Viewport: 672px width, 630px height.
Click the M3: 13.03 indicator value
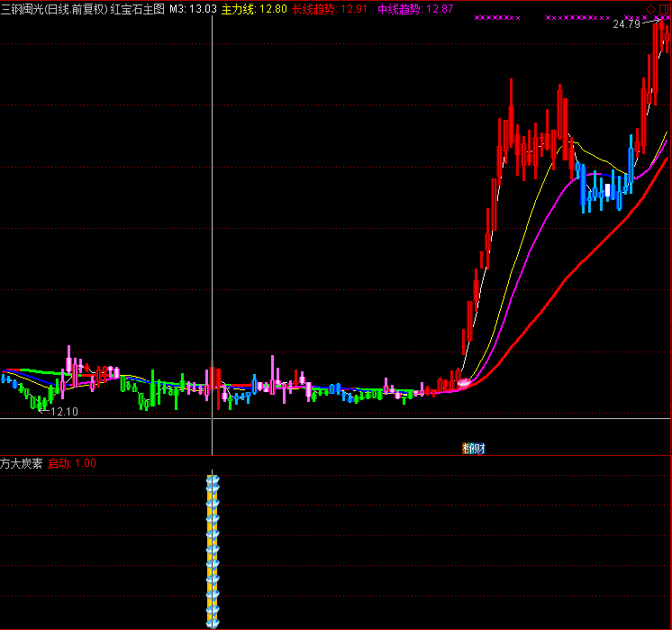click(x=193, y=8)
